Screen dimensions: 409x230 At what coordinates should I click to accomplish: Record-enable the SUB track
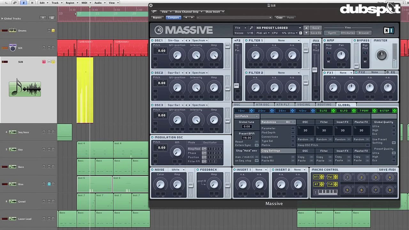click(44, 62)
